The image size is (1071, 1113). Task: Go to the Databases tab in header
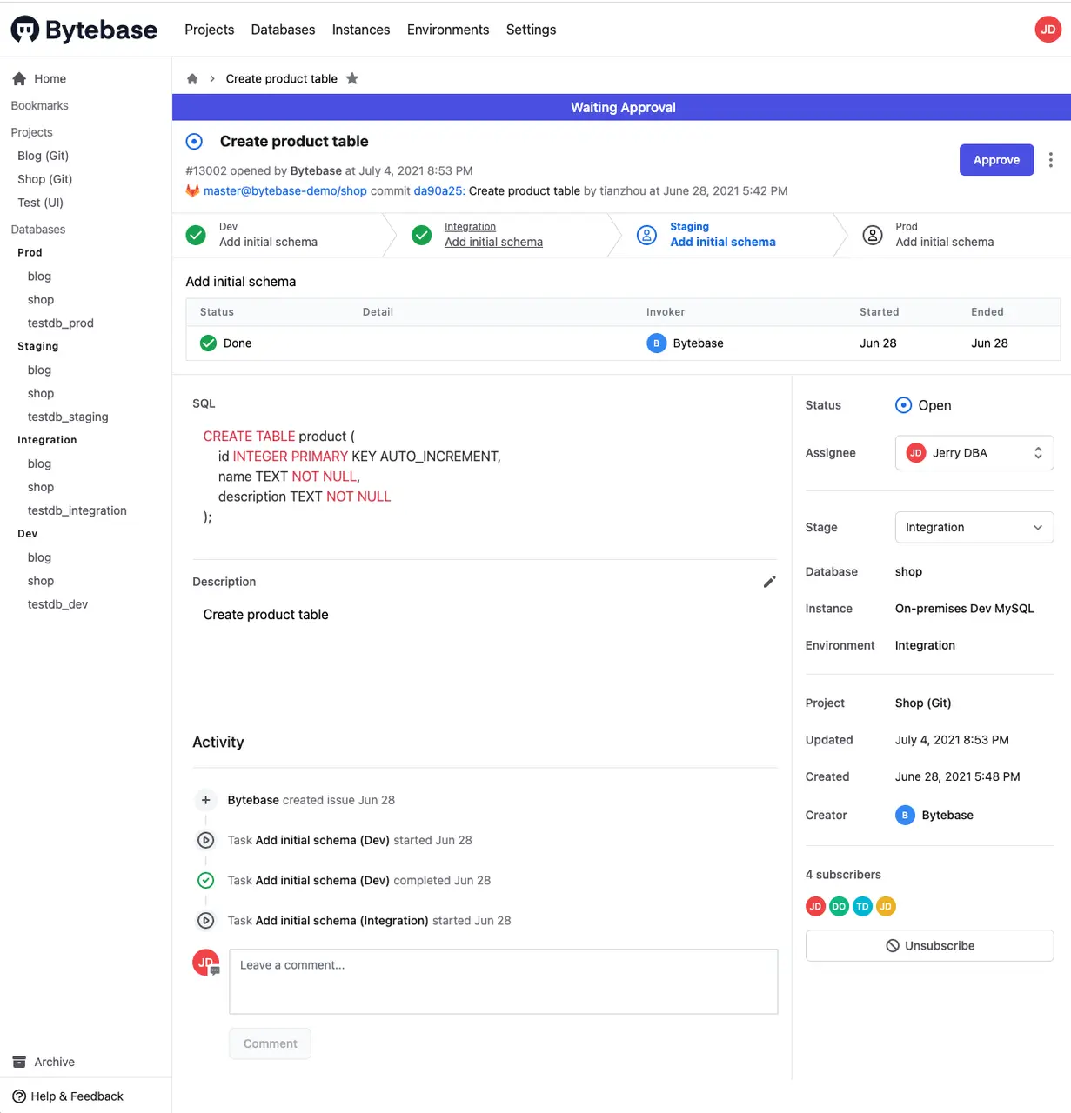click(x=283, y=30)
